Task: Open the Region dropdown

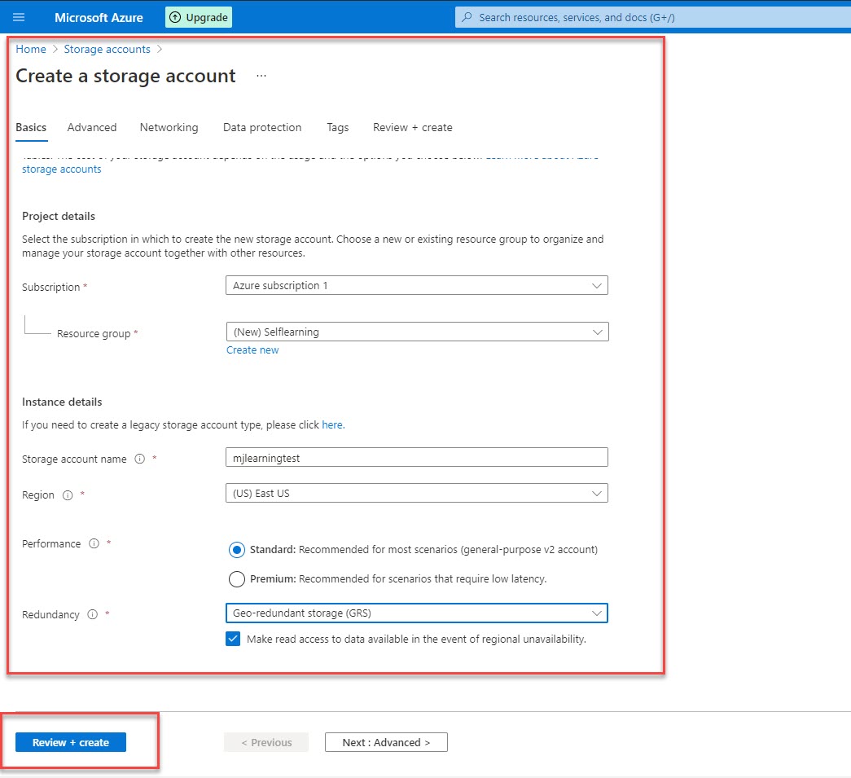Action: [x=416, y=493]
